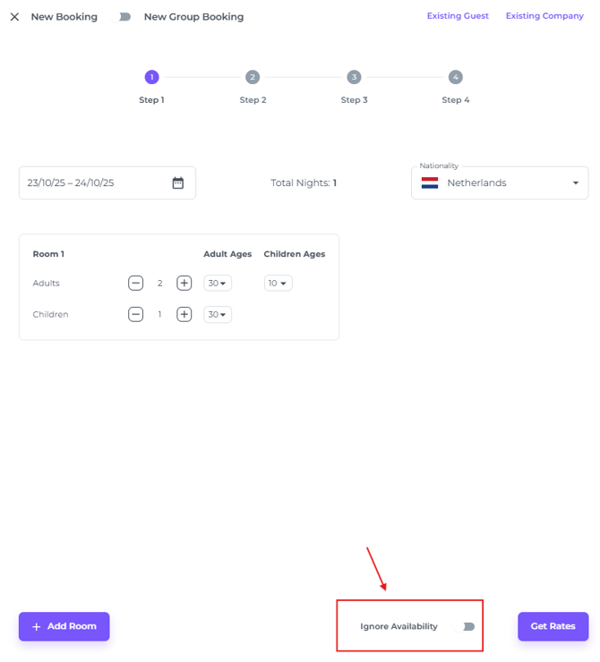This screenshot has height=662, width=600.
Task: Click the Netherlands flag icon
Action: [x=430, y=182]
